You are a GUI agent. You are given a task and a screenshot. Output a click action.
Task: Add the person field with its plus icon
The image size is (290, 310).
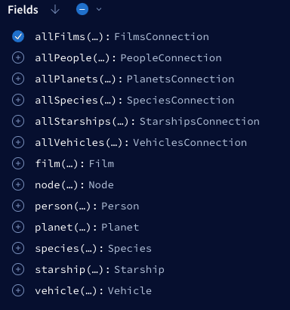(18, 206)
